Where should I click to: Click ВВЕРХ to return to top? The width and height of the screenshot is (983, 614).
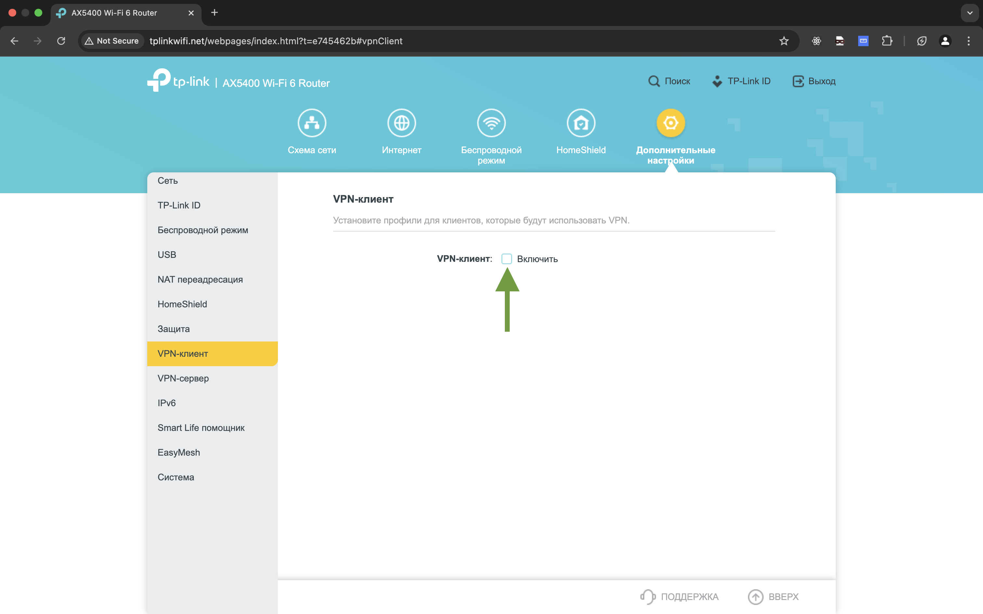tap(773, 596)
